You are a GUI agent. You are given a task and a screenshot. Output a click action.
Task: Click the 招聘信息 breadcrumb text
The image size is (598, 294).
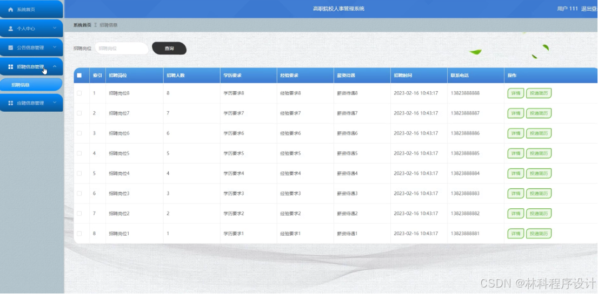pyautogui.click(x=108, y=25)
